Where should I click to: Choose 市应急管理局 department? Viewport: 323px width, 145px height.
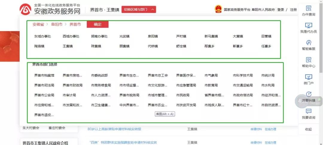click(x=186, y=85)
